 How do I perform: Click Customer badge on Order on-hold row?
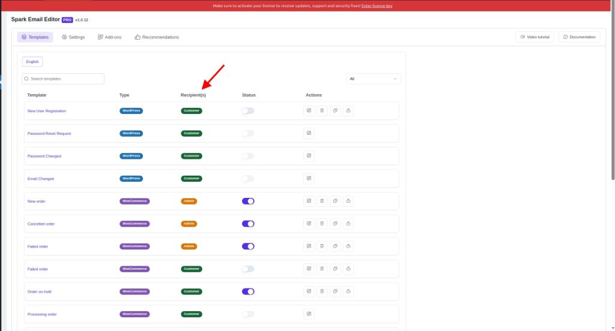coord(192,291)
